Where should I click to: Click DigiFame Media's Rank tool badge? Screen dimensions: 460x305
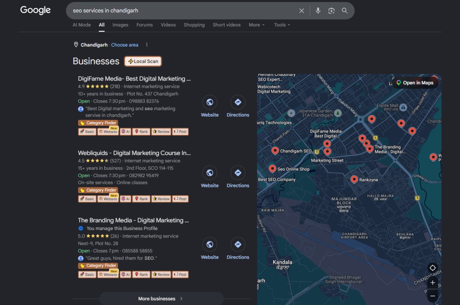click(141, 132)
